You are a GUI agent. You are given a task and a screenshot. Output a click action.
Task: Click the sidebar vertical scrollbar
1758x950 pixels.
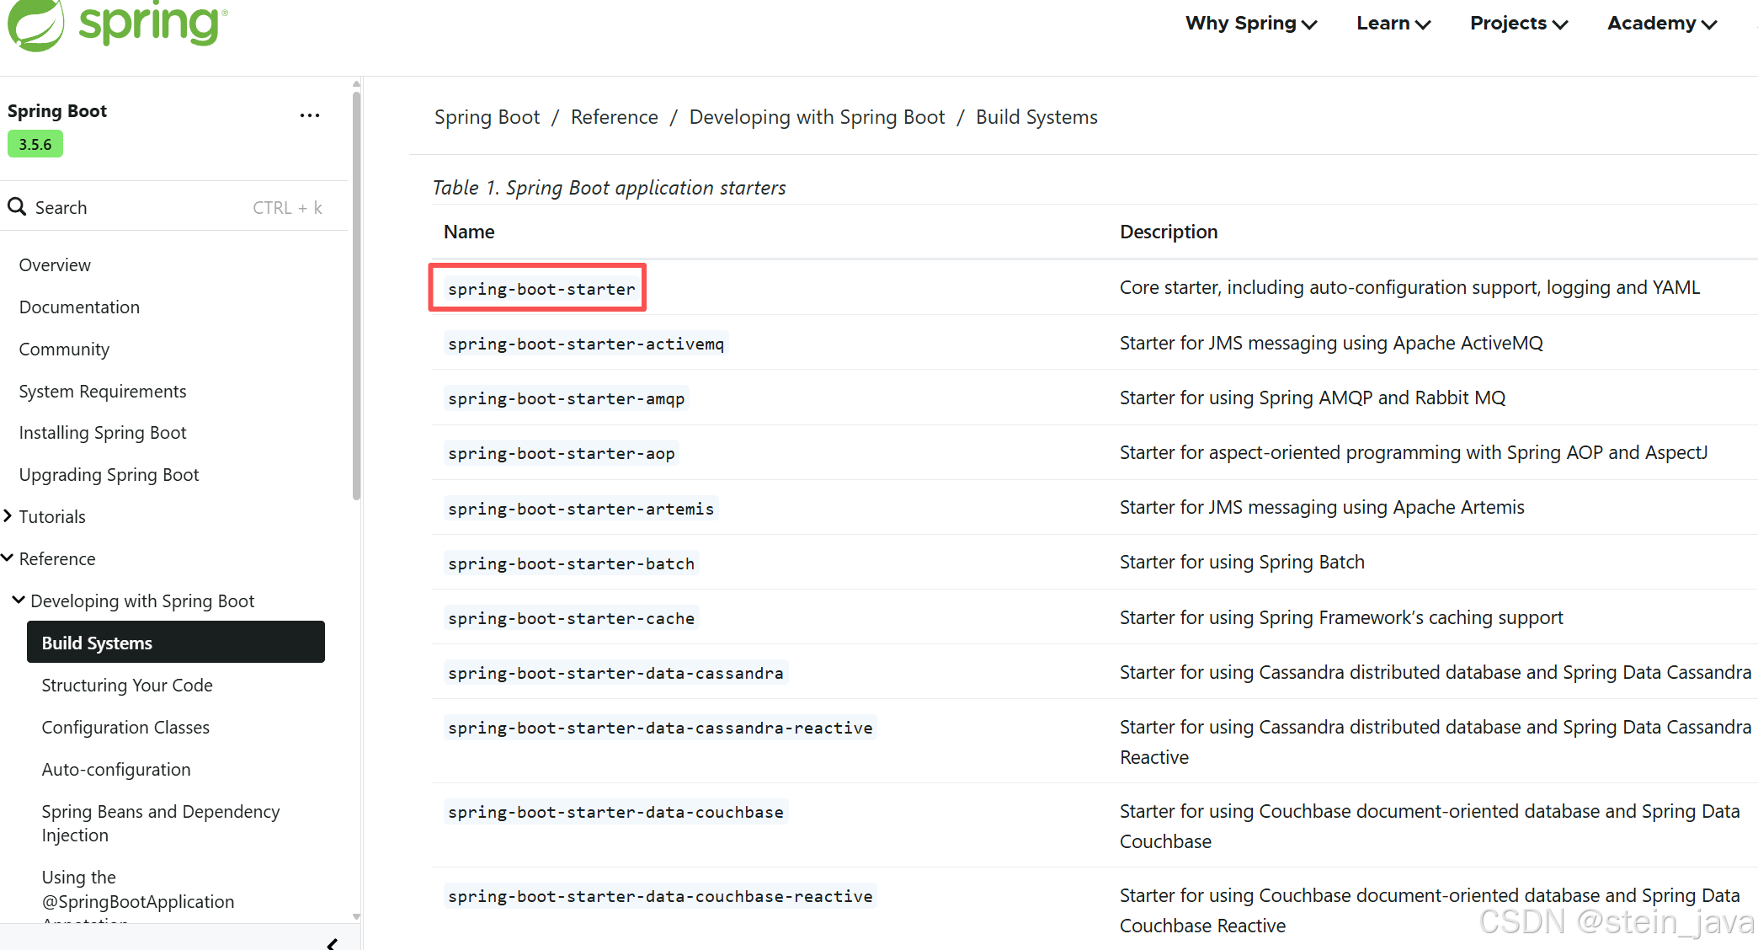[356, 295]
